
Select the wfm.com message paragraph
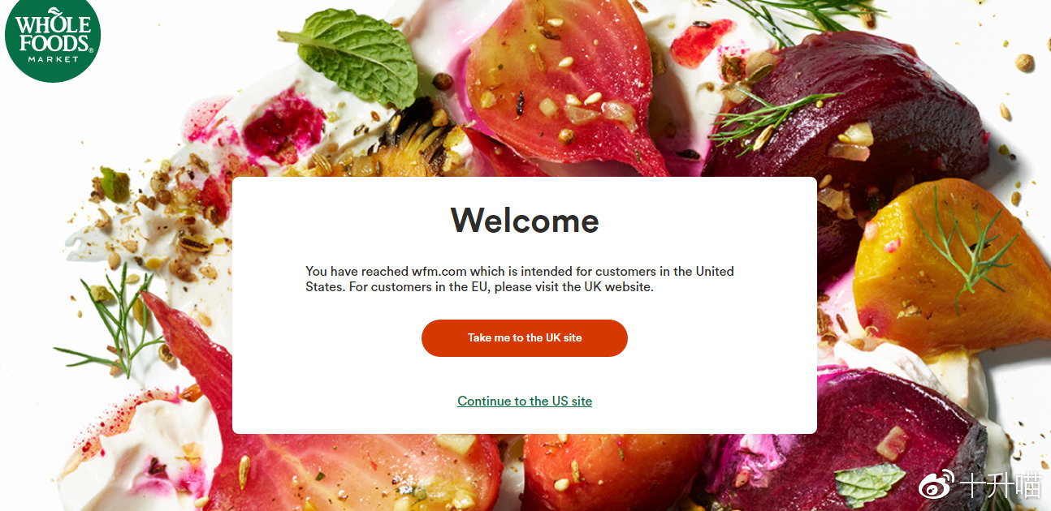(x=520, y=279)
